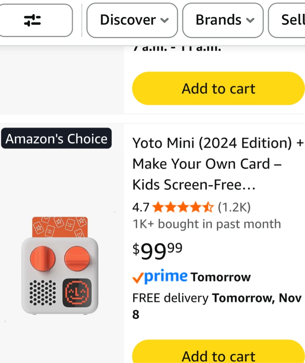Click the chevron arrow beside Discover

pos(165,20)
